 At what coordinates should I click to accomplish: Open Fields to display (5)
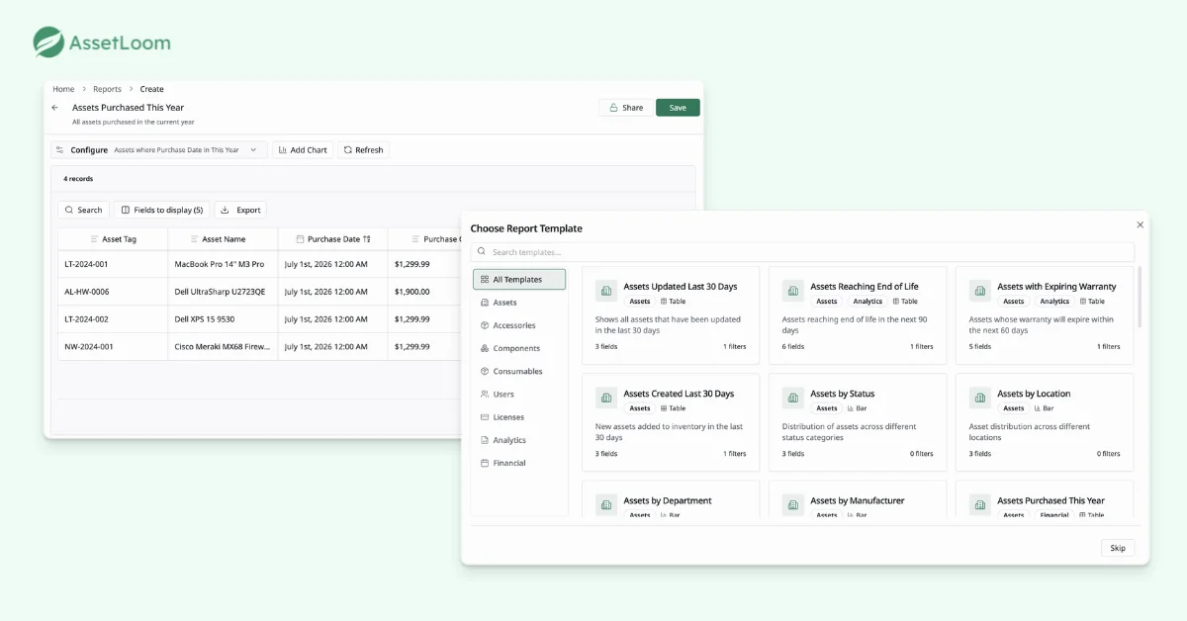[x=162, y=210]
